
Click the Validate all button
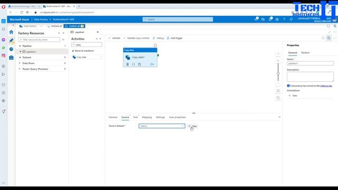pyautogui.click(x=55, y=26)
